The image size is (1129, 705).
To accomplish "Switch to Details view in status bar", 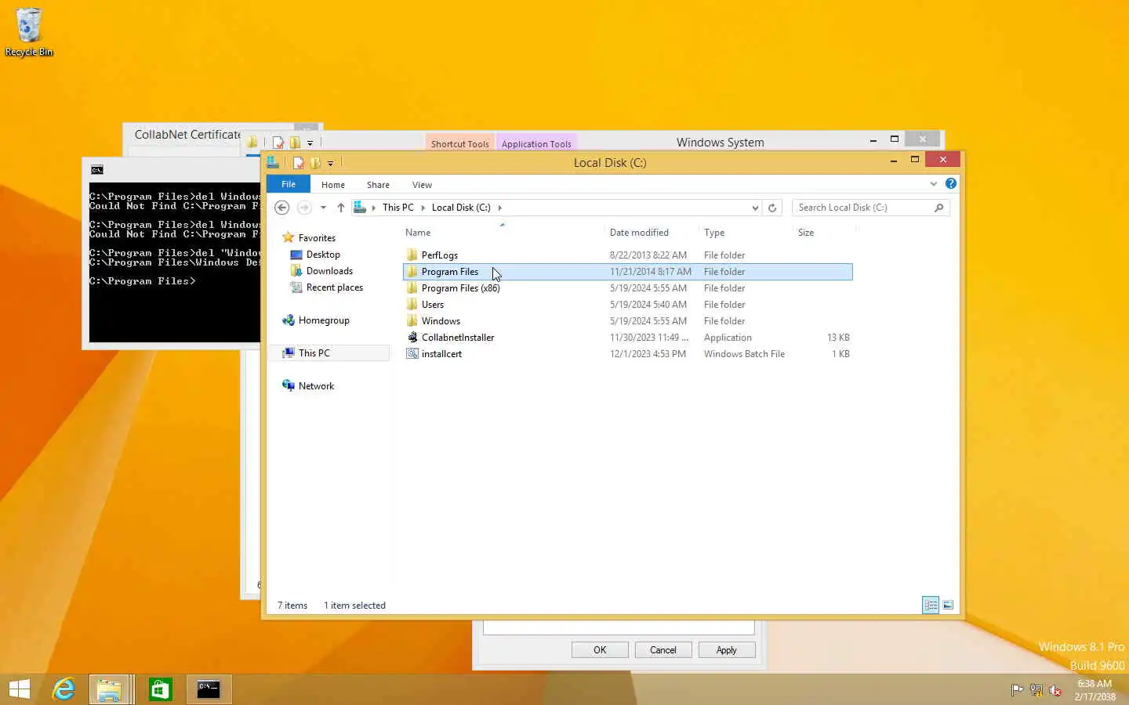I will click(x=931, y=605).
